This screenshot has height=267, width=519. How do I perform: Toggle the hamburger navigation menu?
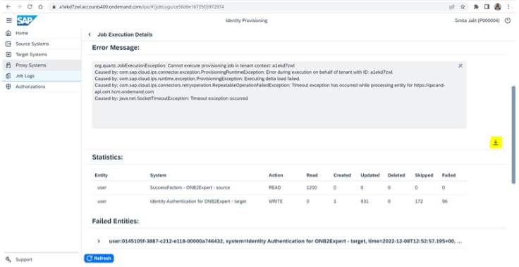click(x=9, y=20)
